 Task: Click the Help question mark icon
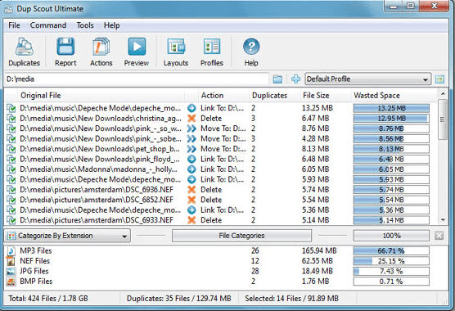click(x=251, y=47)
